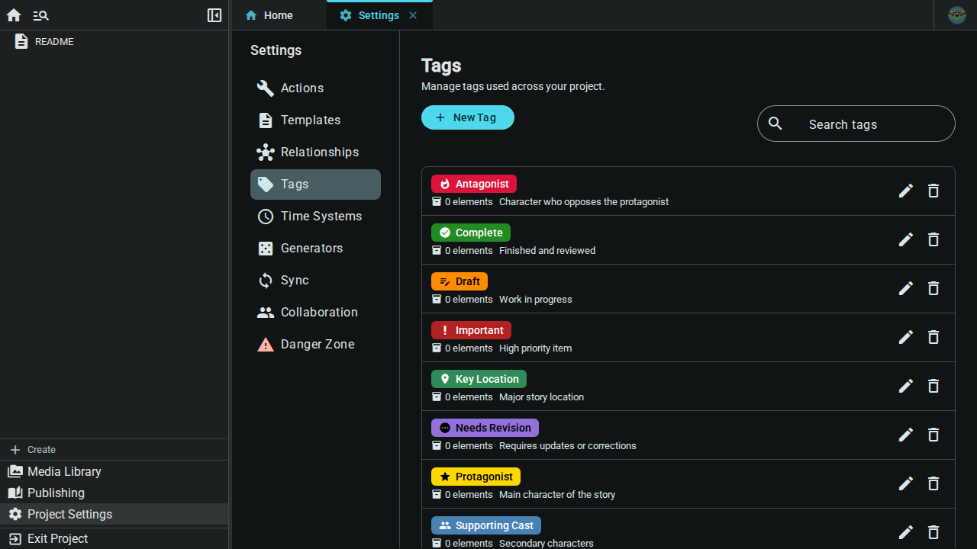The height and width of the screenshot is (549, 977).
Task: Click the Create button in sidebar
Action: click(114, 450)
